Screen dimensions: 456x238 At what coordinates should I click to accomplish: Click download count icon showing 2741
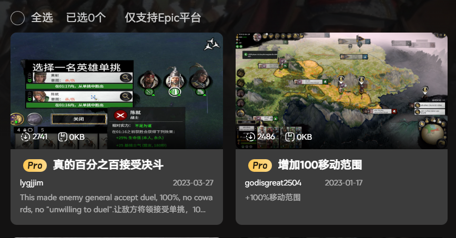point(25,137)
